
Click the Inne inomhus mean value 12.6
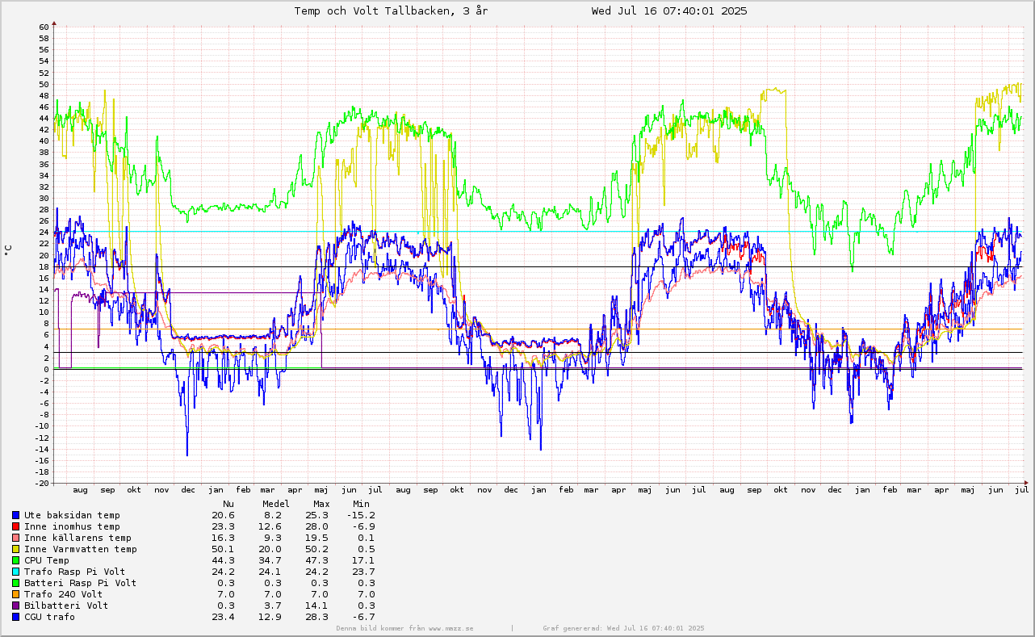(268, 526)
